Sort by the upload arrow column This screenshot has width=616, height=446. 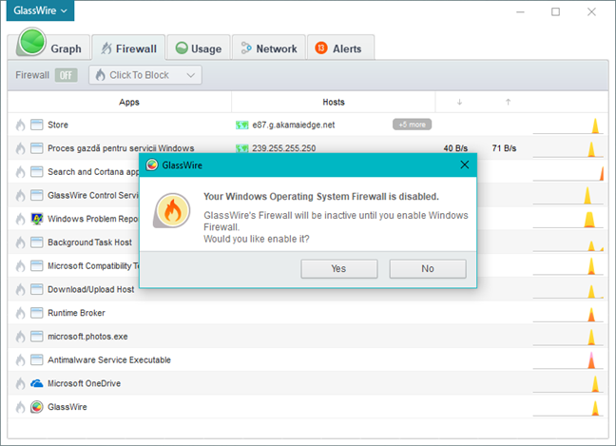pos(508,102)
